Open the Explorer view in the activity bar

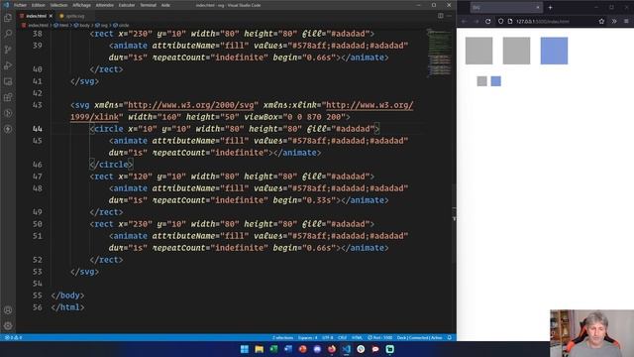[x=8, y=18]
